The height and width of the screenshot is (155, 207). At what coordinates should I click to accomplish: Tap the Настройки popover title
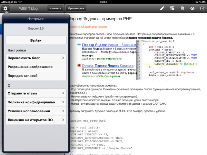tap(36, 19)
